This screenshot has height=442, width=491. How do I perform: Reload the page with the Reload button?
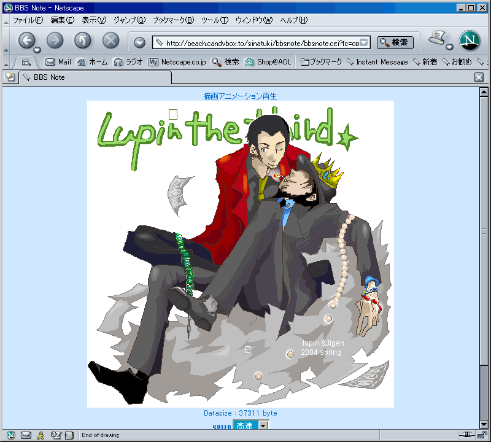click(x=83, y=41)
